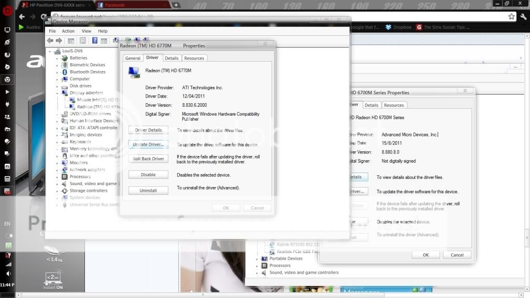Bookmark page with the star icon

tap(511, 17)
